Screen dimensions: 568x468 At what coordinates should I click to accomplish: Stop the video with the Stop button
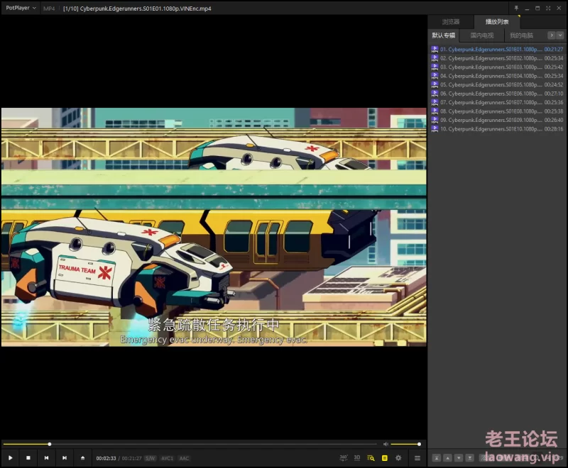tap(28, 458)
